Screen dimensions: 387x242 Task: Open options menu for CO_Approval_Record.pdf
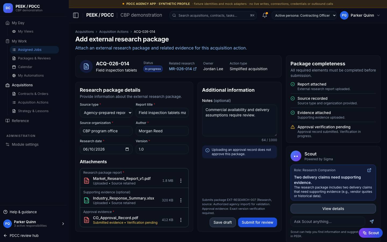(181, 220)
